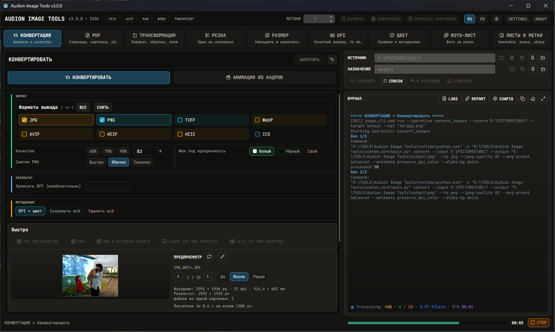This screenshot has height=332, width=555.
Task: Open the Листы и метки tab
Action: (521, 38)
